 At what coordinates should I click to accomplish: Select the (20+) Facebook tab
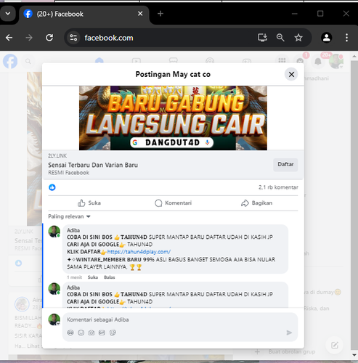(x=84, y=14)
